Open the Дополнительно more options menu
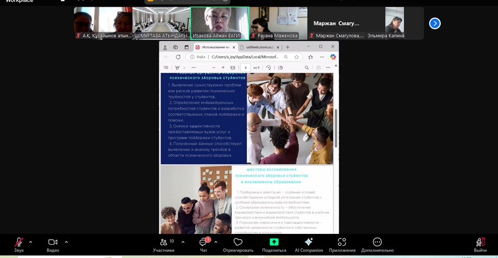Viewport: 498px width, 258px height. pyautogui.click(x=377, y=244)
